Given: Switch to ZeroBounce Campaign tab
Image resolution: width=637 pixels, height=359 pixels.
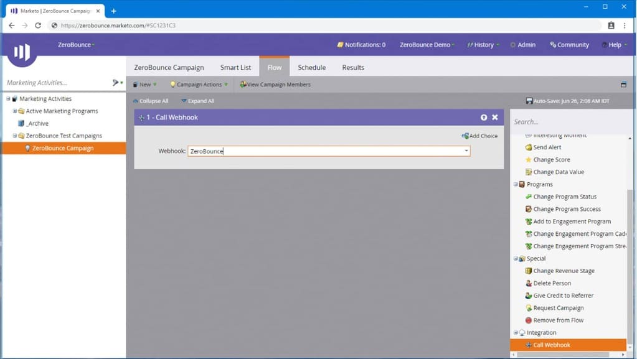Looking at the screenshot, I should (169, 67).
